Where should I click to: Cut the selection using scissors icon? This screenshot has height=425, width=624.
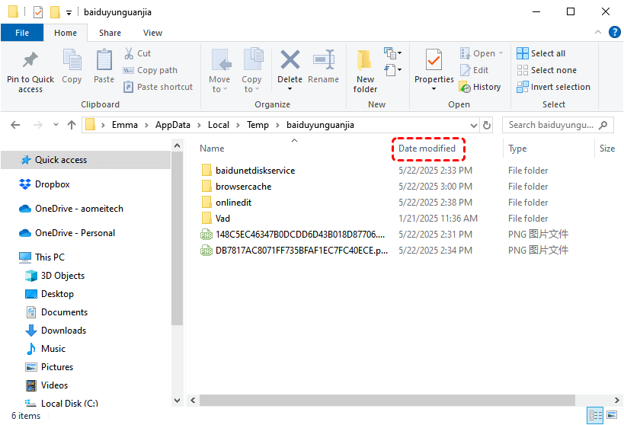pyautogui.click(x=129, y=53)
